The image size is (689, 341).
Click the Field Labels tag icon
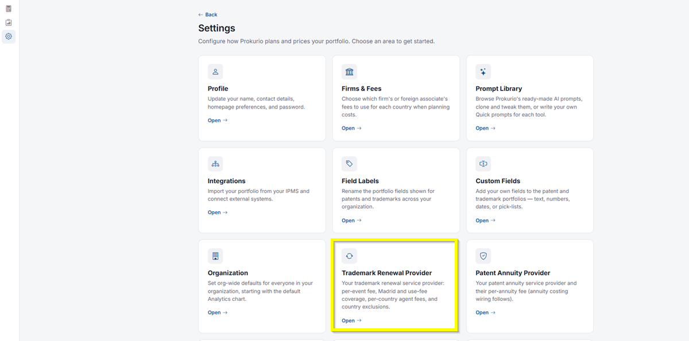349,164
